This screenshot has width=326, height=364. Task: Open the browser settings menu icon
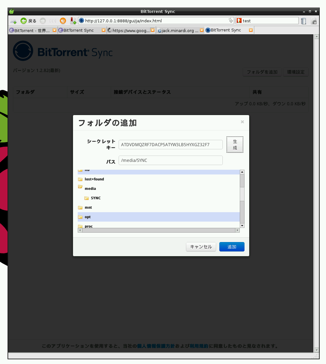pos(314,21)
